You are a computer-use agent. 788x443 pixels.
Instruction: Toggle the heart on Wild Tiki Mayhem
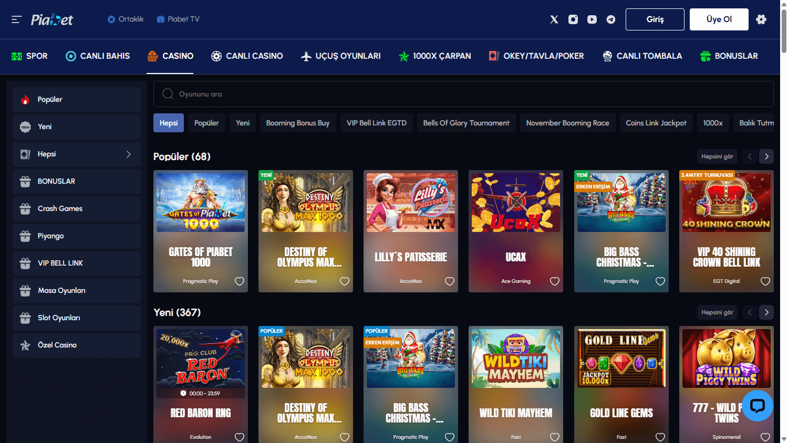point(555,436)
